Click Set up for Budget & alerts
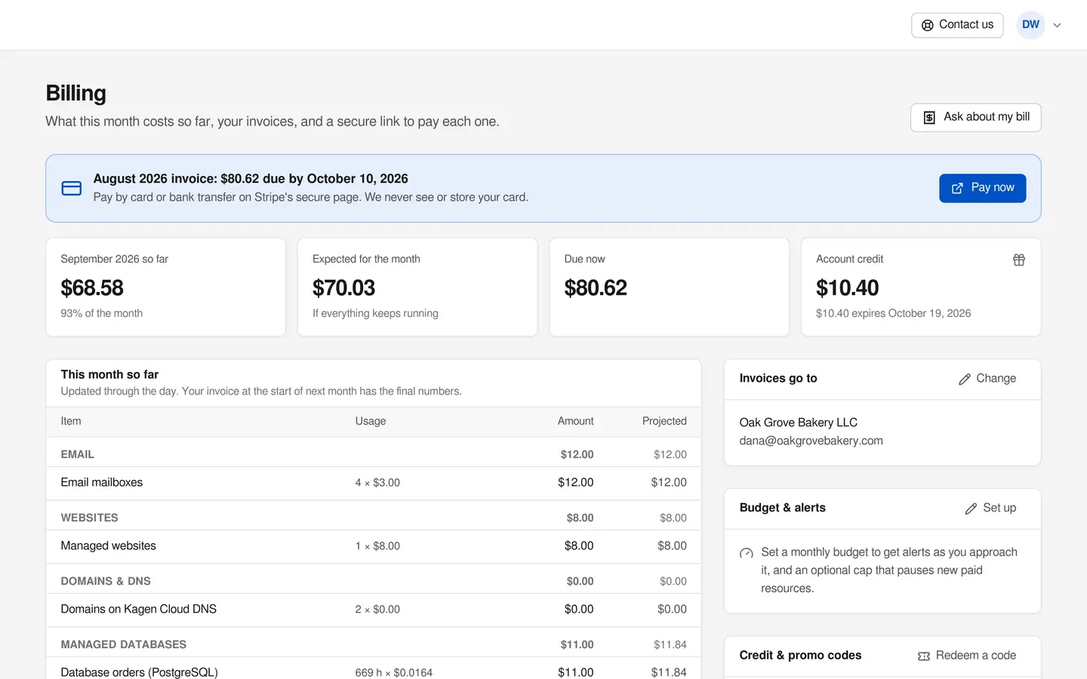This screenshot has width=1087, height=679. pos(990,508)
